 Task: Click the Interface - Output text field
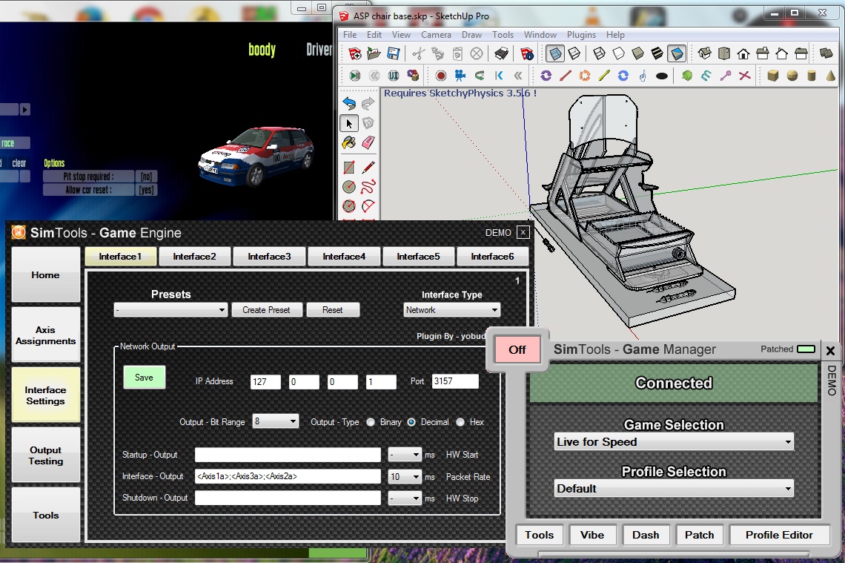[x=288, y=477]
